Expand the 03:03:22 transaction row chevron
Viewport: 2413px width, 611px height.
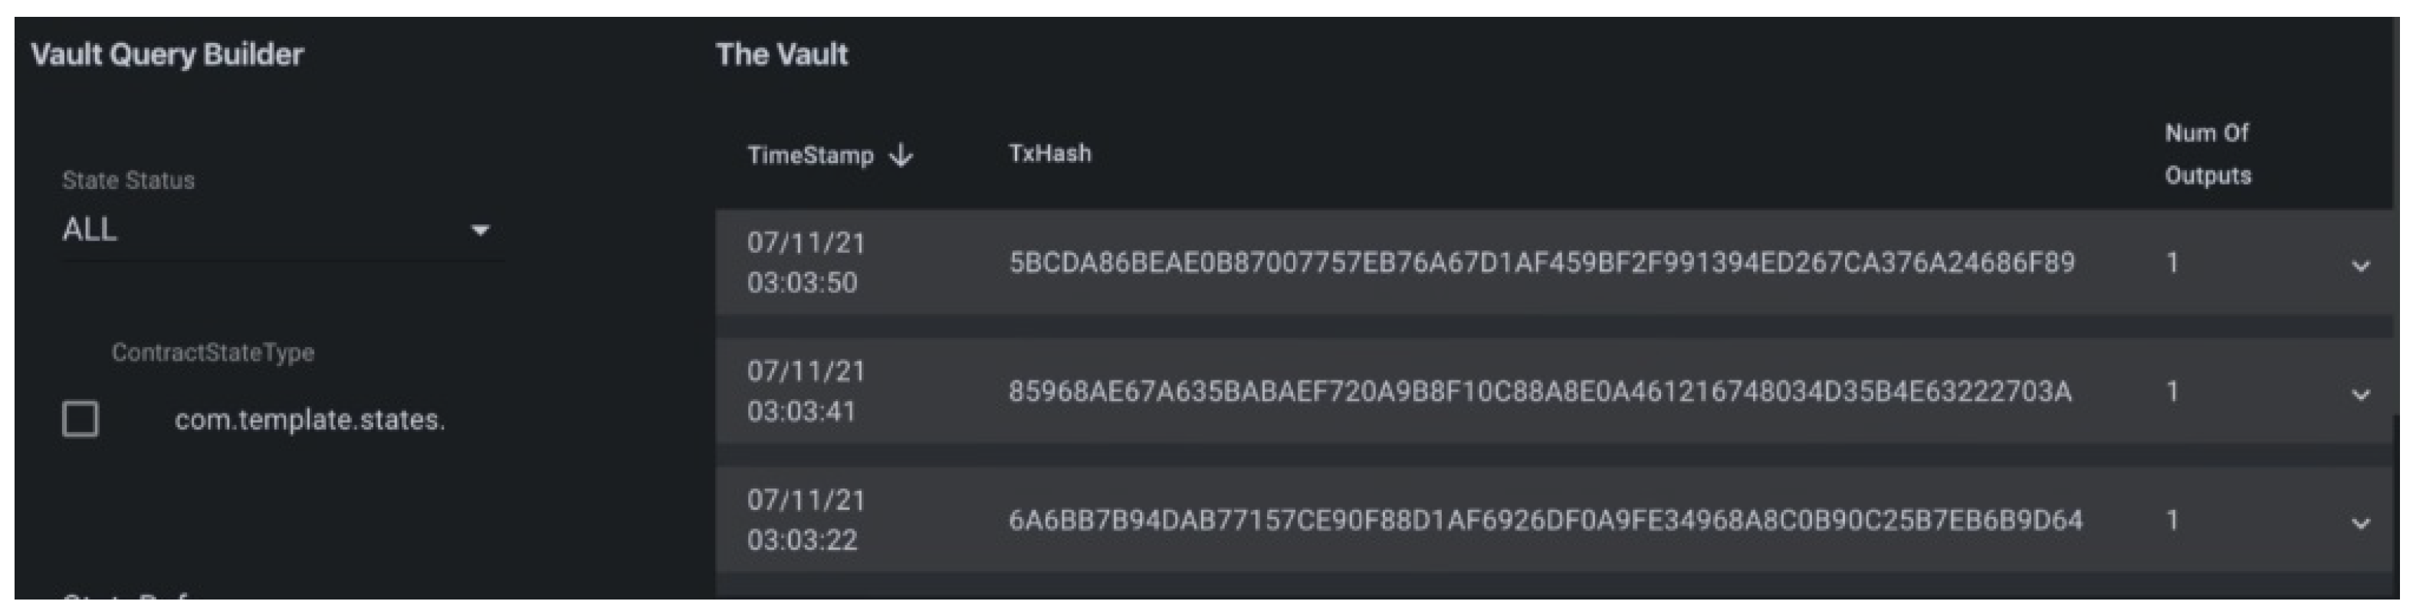tap(2361, 523)
